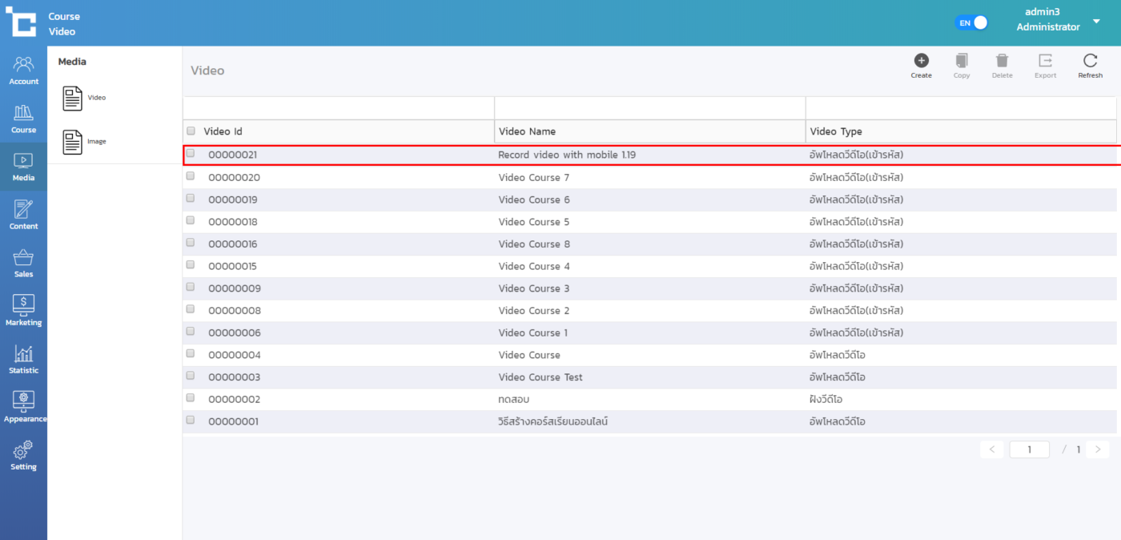Toggle the EN language switch

[x=971, y=22]
